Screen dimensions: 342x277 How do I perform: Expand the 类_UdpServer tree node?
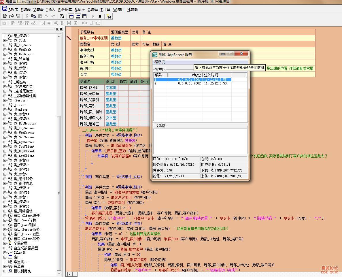click(5, 133)
